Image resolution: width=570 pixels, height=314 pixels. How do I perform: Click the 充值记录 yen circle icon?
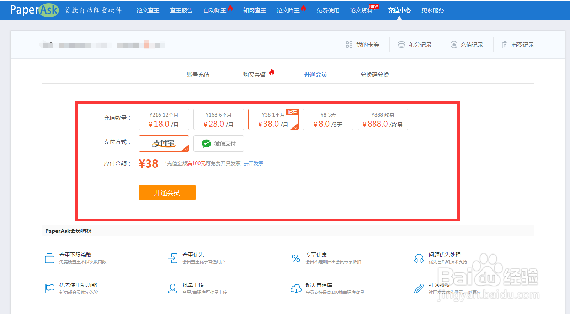(454, 45)
